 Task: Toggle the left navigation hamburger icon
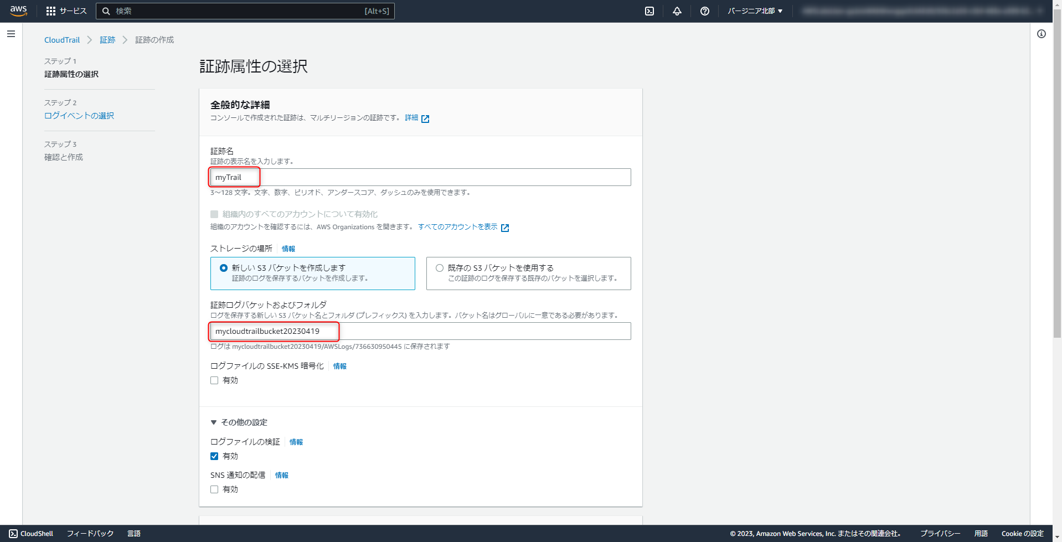tap(11, 34)
